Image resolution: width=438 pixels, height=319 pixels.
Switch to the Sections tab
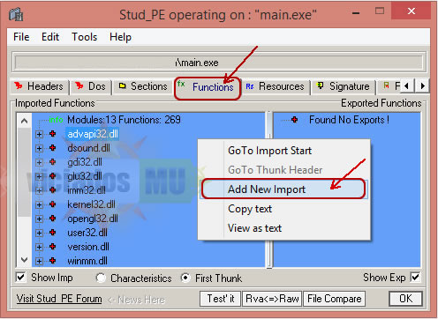[x=143, y=86]
